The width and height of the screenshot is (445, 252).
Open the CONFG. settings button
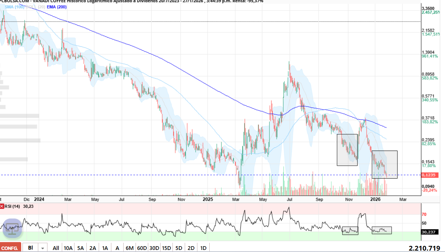(x=11, y=248)
